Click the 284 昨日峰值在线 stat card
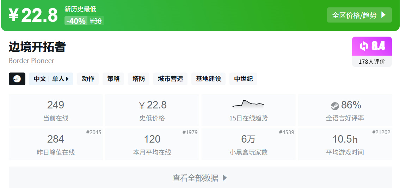 point(56,144)
